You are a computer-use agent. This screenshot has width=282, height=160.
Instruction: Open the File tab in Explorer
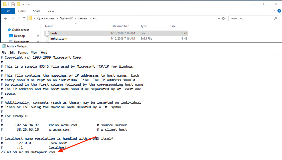8,11
